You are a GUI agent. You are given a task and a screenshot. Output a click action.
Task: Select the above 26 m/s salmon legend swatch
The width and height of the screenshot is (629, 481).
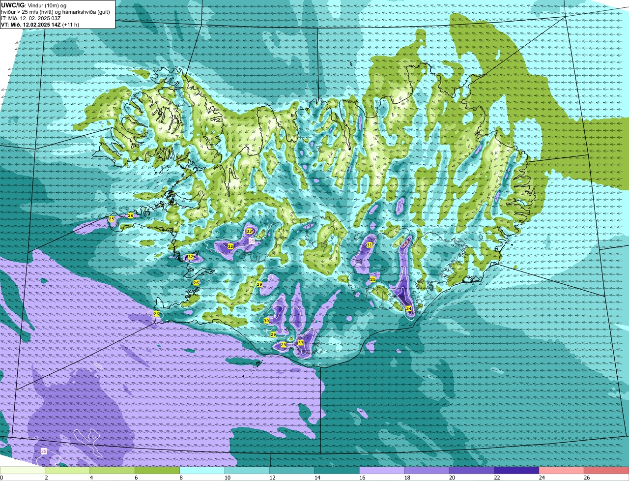pyautogui.click(x=607, y=470)
